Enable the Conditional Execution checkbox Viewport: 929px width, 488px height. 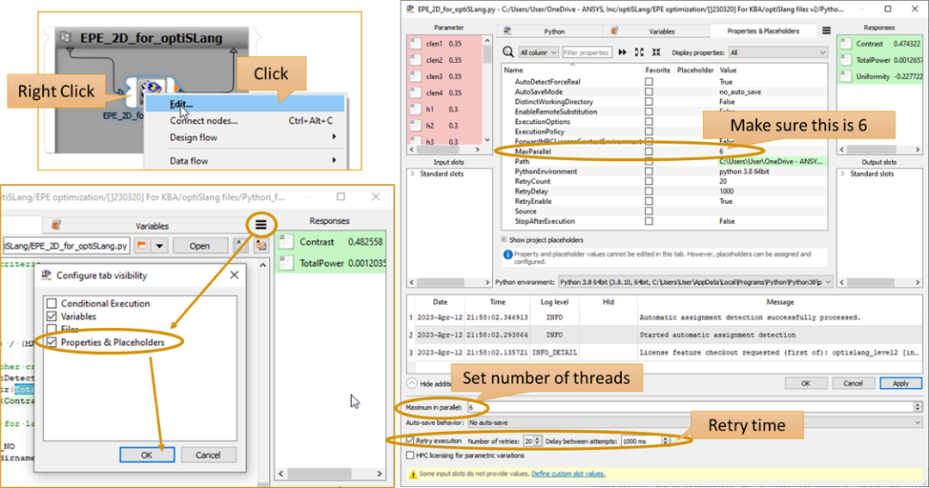(52, 304)
